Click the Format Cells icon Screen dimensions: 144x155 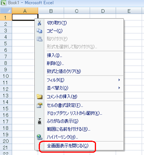(39, 105)
